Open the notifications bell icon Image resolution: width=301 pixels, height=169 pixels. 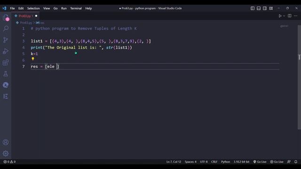pos(296,161)
